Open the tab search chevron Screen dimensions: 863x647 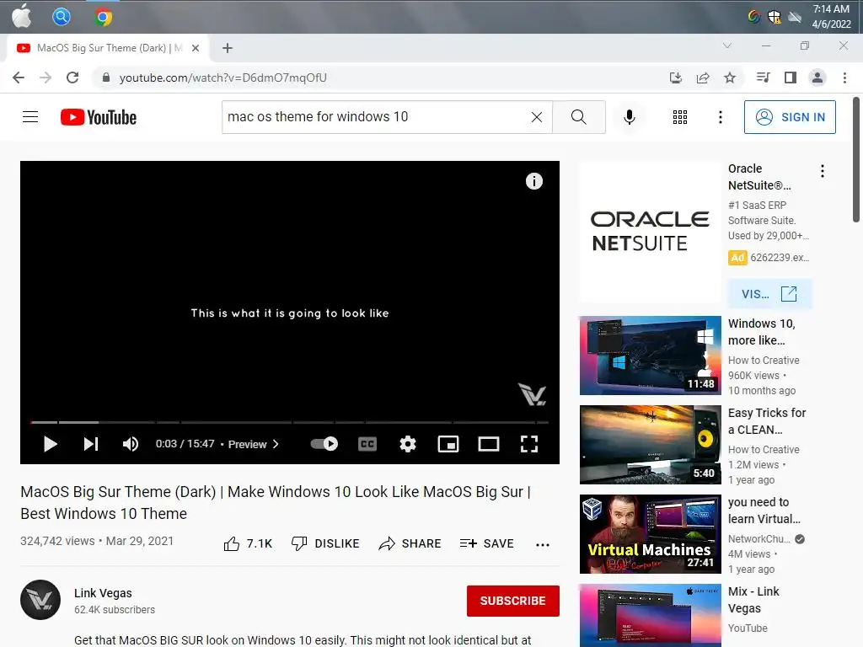[727, 45]
